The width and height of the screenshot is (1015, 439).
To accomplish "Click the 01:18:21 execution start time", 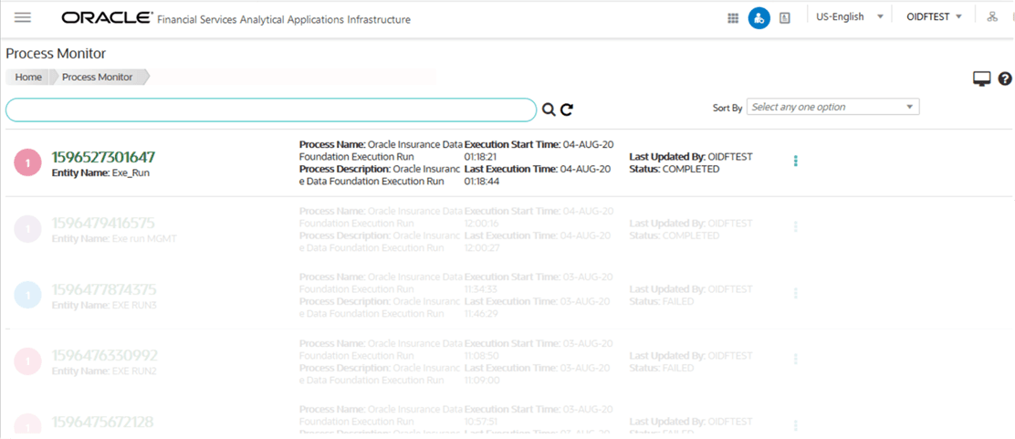I will 480,157.
